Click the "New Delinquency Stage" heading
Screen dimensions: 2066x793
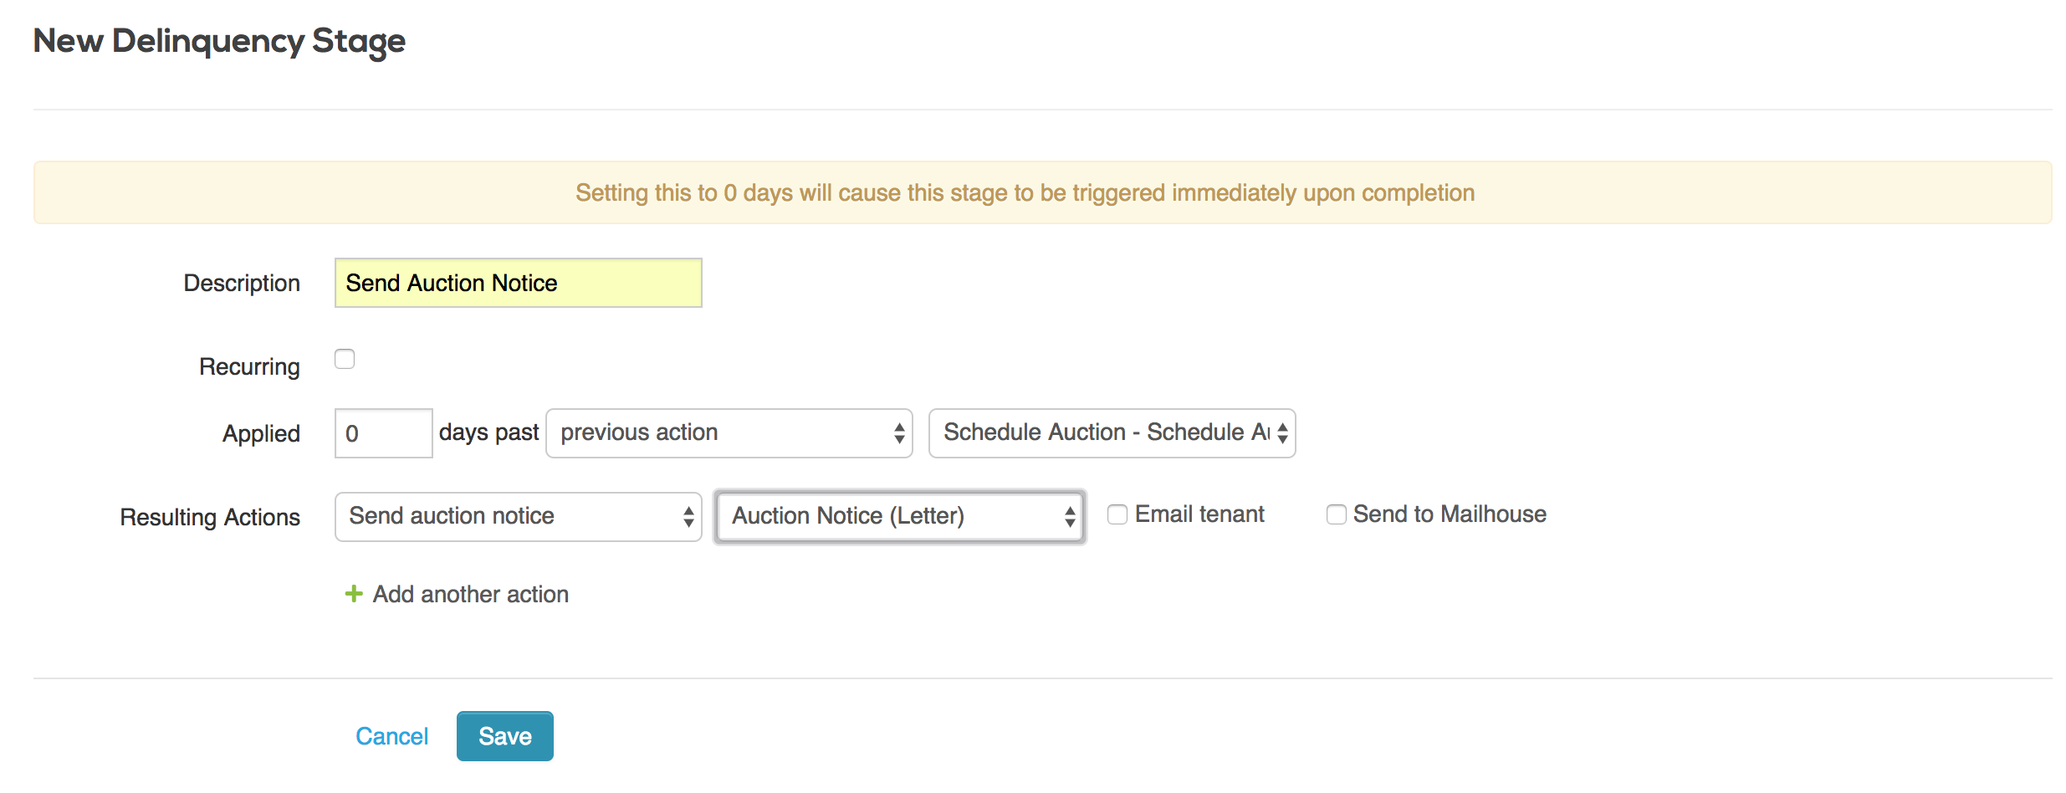(x=219, y=41)
